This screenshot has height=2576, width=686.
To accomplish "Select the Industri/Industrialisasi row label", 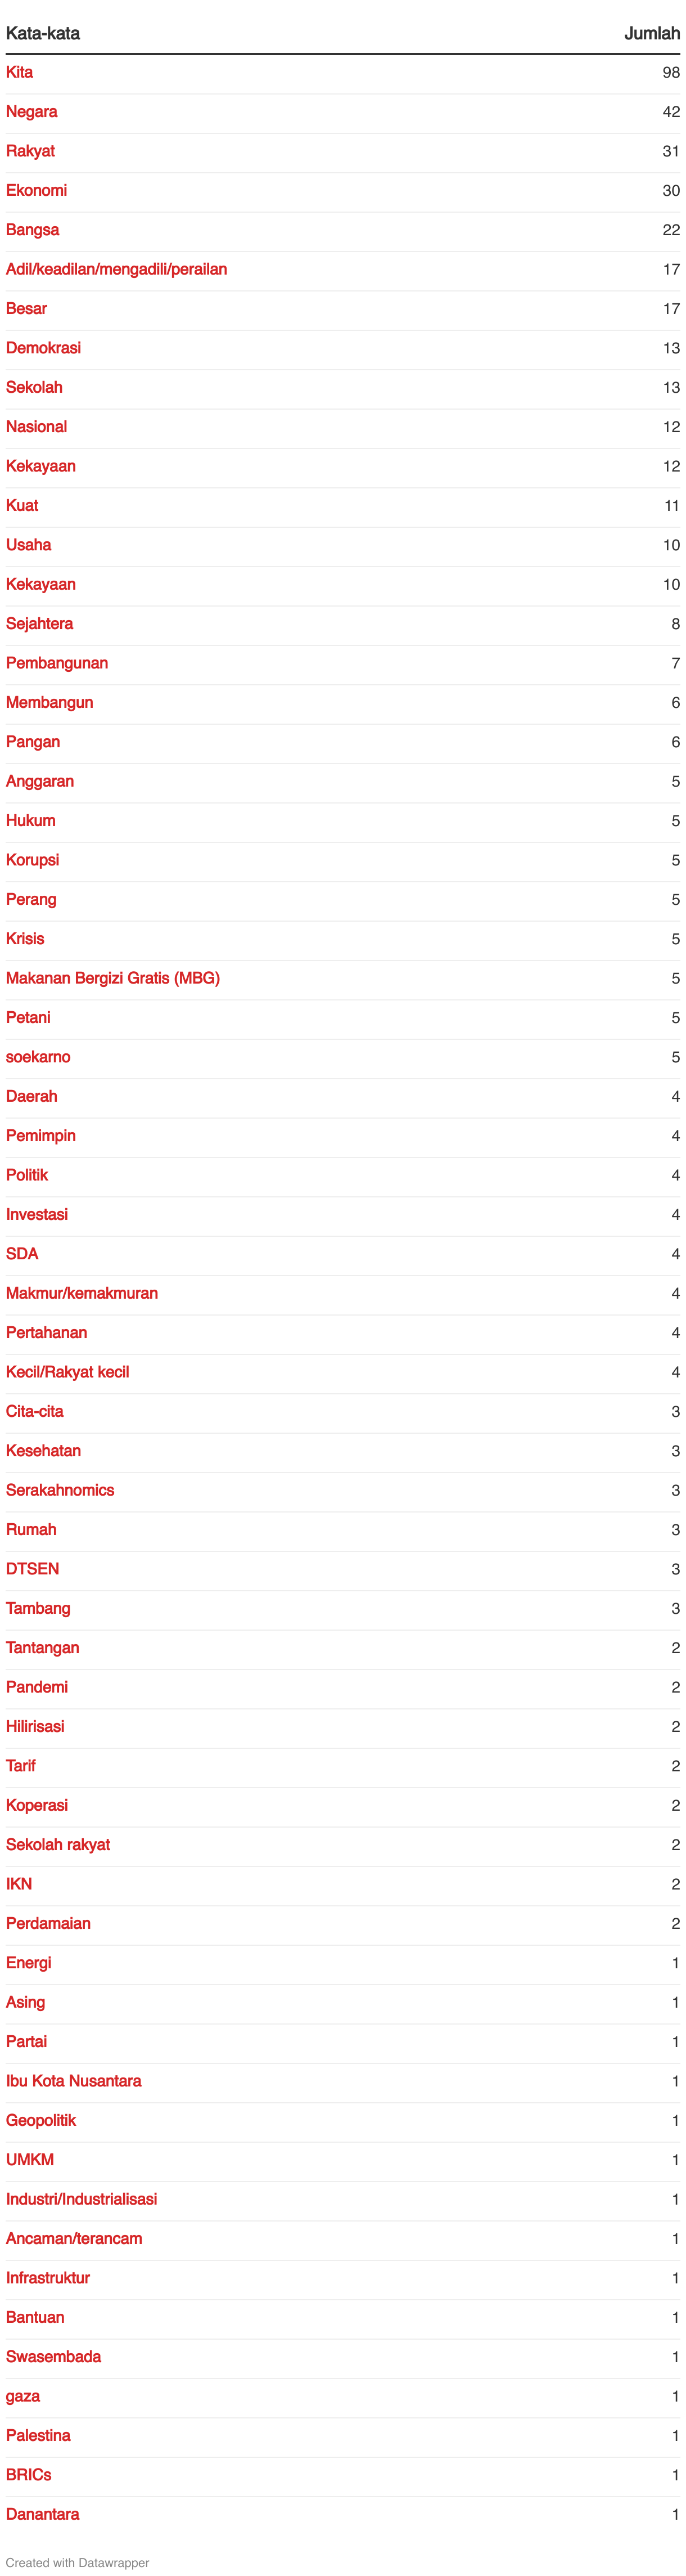I will (81, 2199).
